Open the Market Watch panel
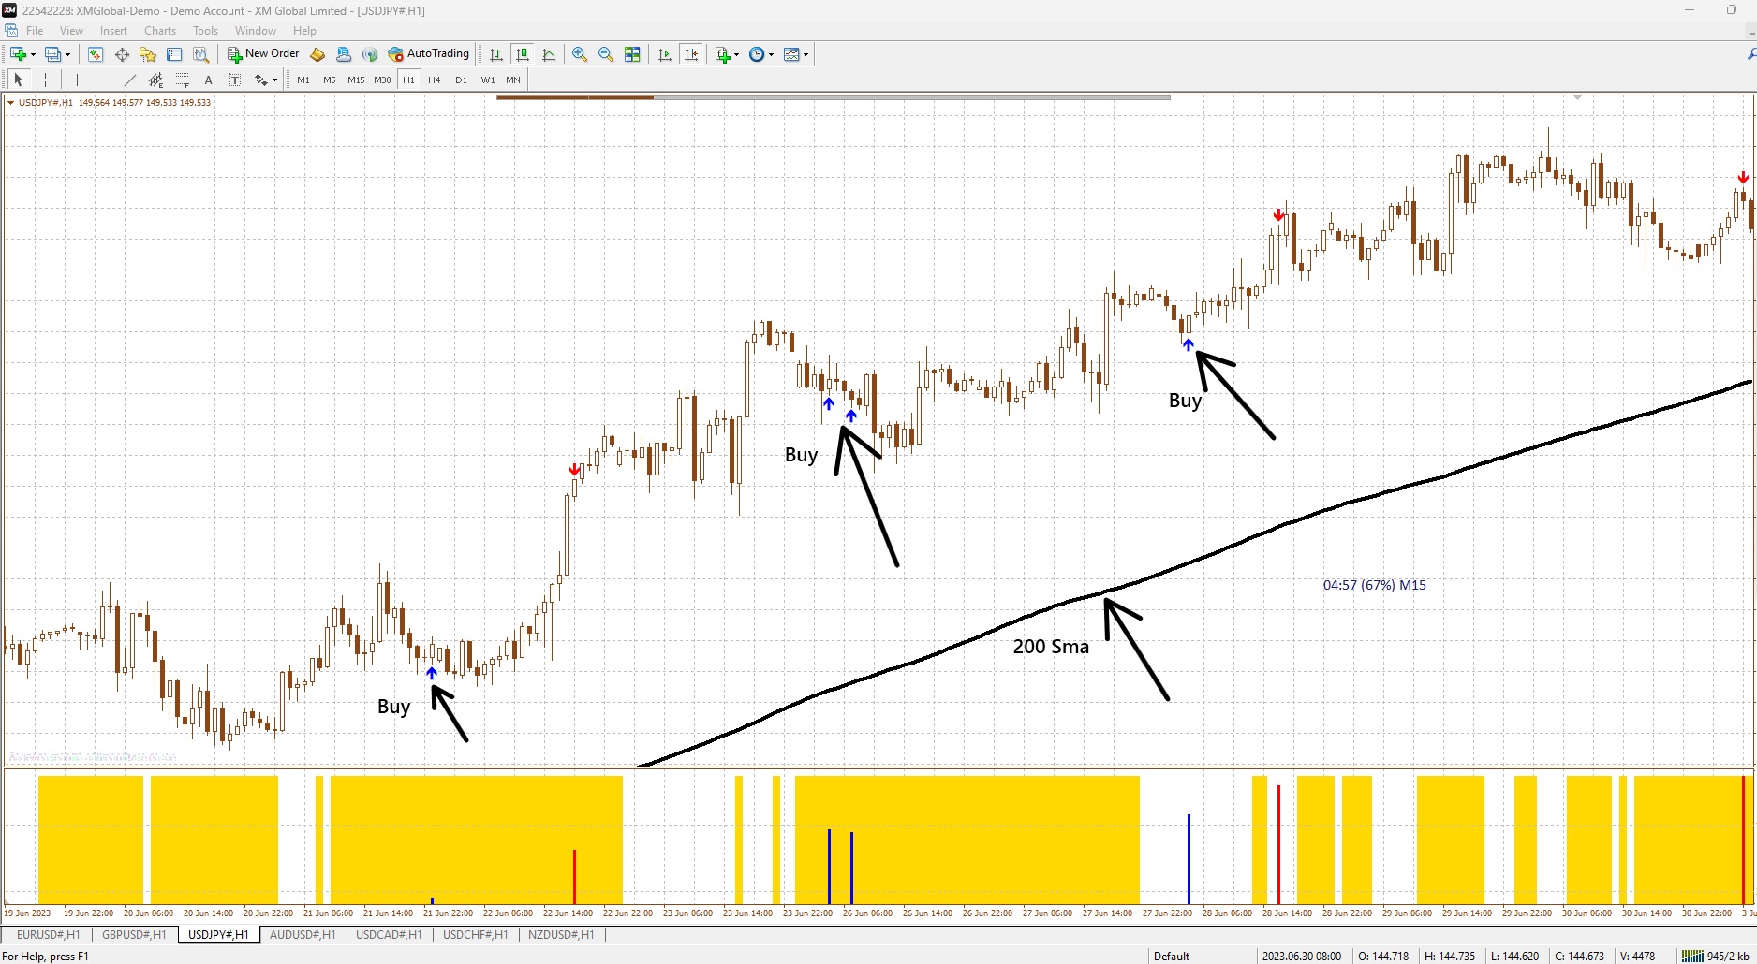Viewport: 1757px width, 964px height. [x=95, y=54]
